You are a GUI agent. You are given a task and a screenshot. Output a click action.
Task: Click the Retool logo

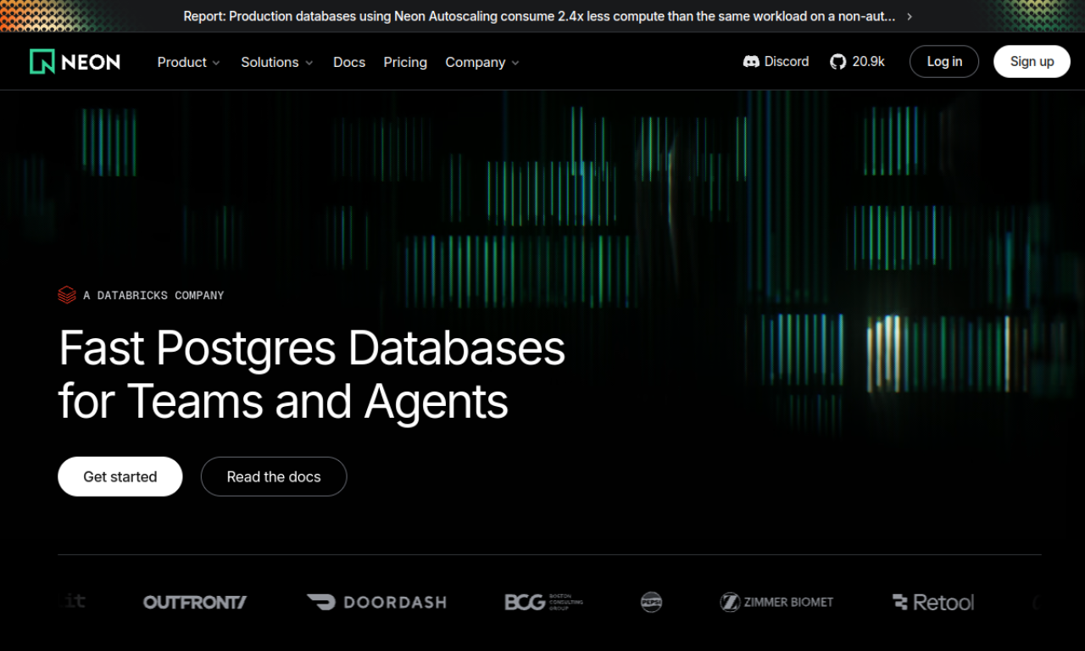point(933,602)
